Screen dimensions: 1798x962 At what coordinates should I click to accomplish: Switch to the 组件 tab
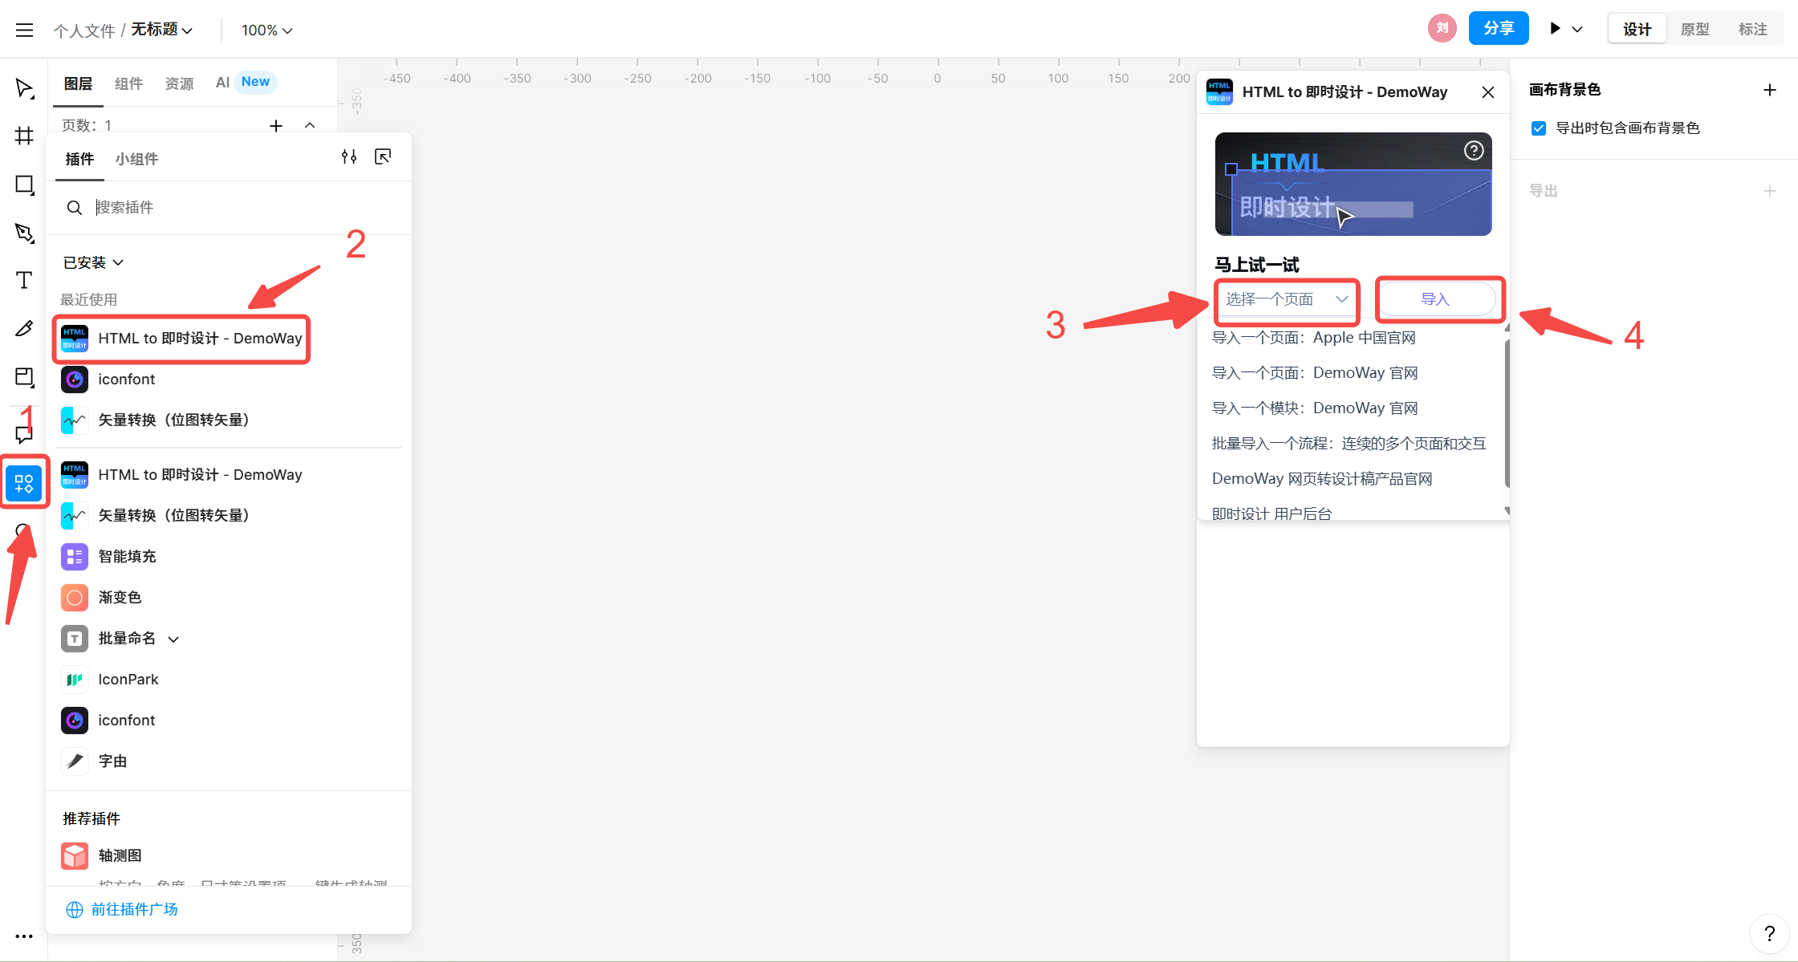coord(128,83)
